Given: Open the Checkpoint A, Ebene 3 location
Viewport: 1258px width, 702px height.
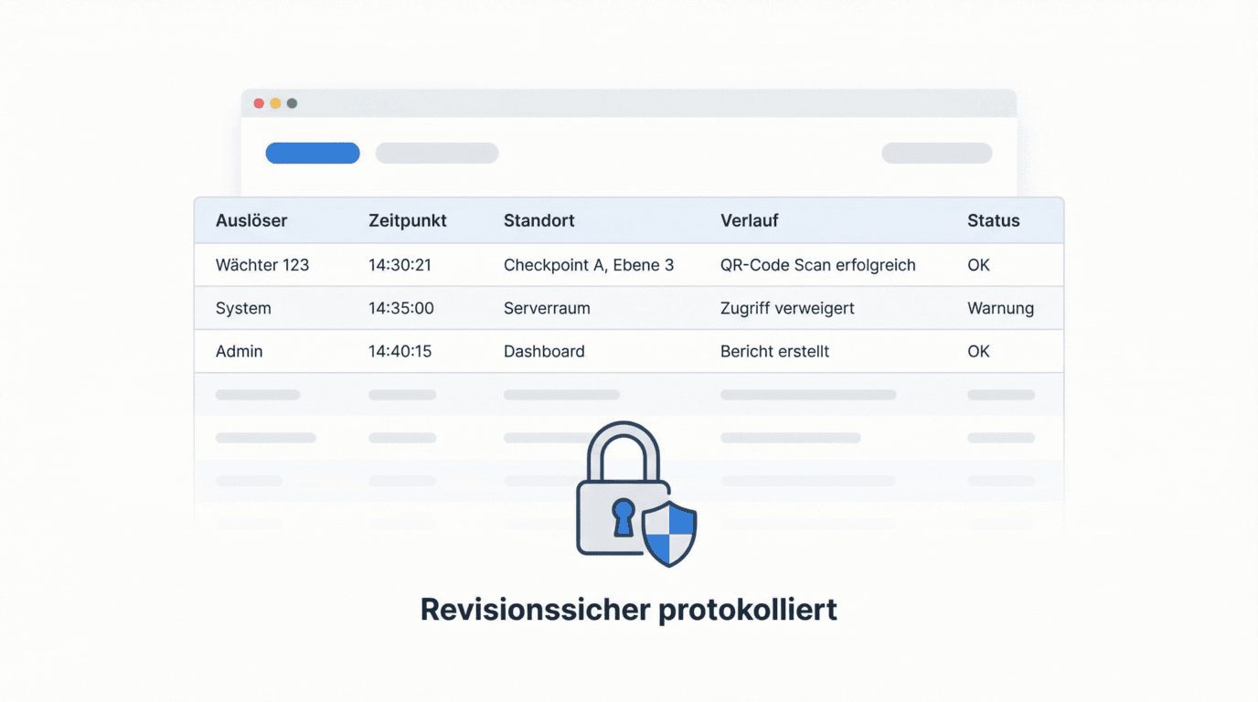Looking at the screenshot, I should 589,265.
